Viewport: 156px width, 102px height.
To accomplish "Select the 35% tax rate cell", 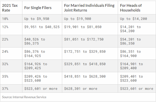I will click(5, 76).
